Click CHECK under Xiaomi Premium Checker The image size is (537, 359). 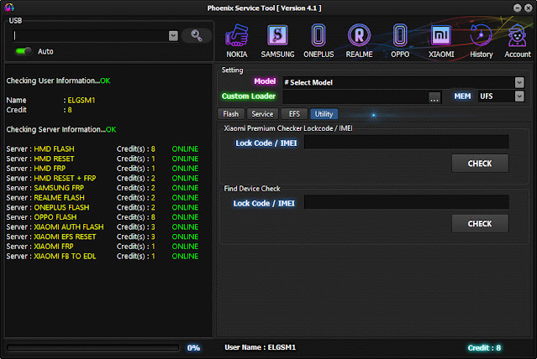coord(480,164)
